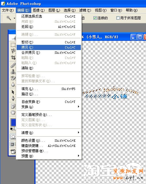This screenshot has height=184, width=146.
Task: Expand the 清理 (R) submenu
Action: tap(49, 133)
